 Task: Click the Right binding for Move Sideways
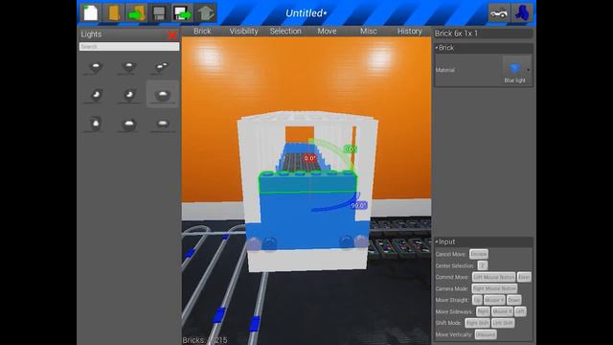[483, 311]
